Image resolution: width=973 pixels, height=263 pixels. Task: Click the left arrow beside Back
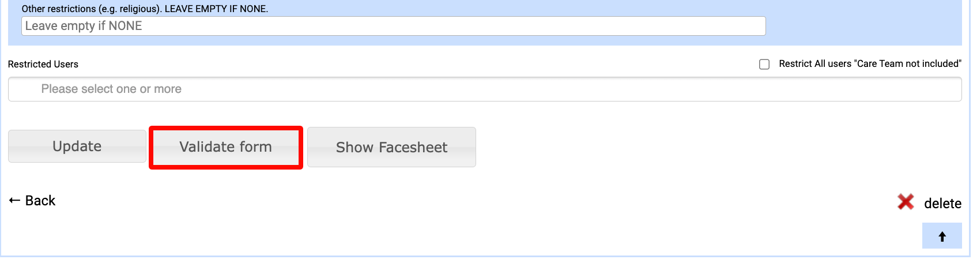[x=15, y=201]
